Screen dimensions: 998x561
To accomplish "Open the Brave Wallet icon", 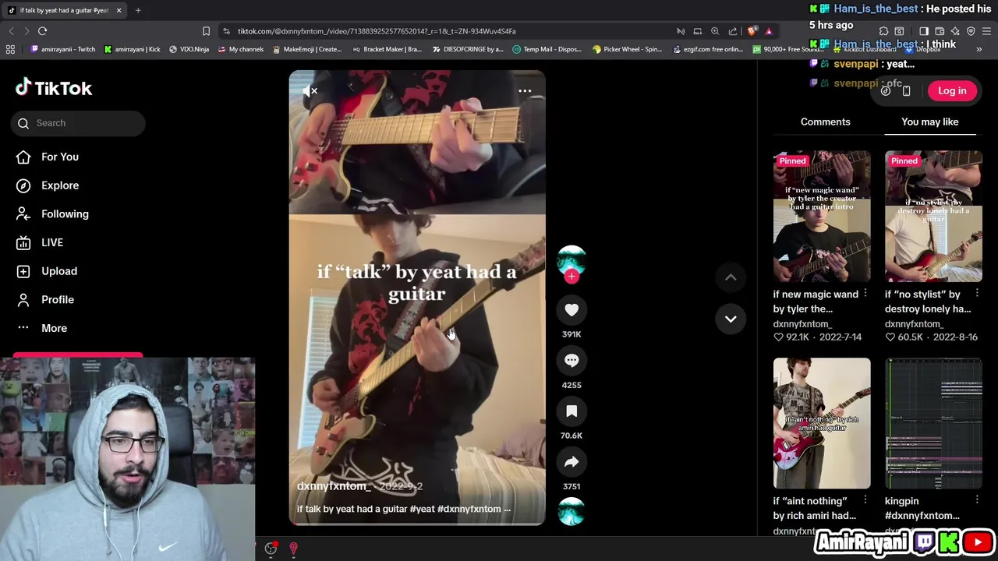I will coord(940,31).
